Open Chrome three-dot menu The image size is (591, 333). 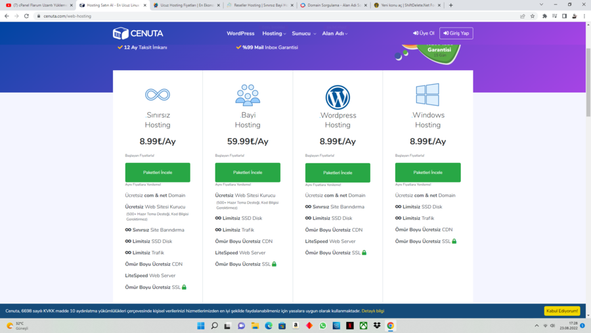tap(584, 16)
